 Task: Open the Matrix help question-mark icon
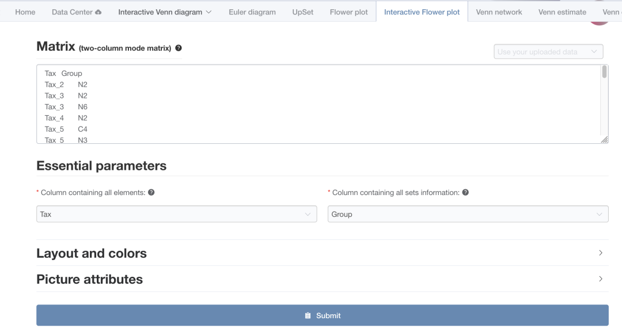pyautogui.click(x=179, y=48)
